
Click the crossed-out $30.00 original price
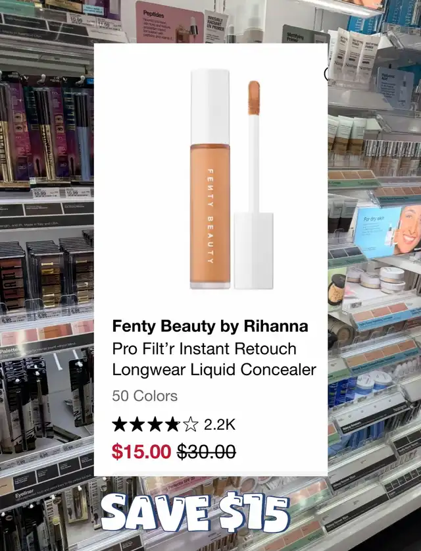click(206, 452)
